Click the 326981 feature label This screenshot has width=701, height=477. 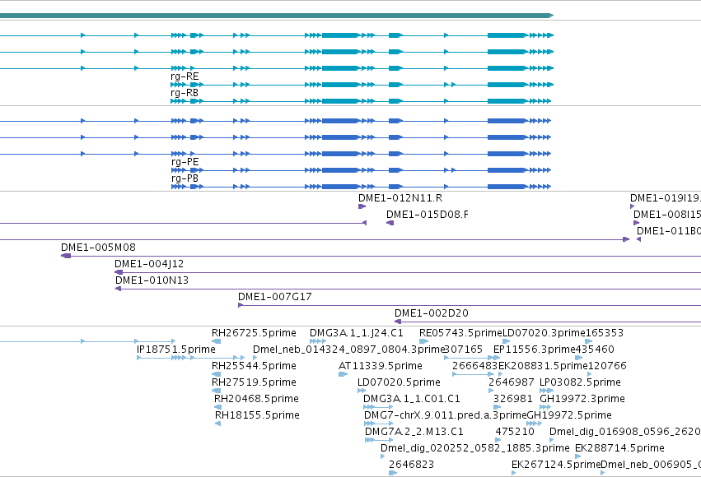[513, 399]
